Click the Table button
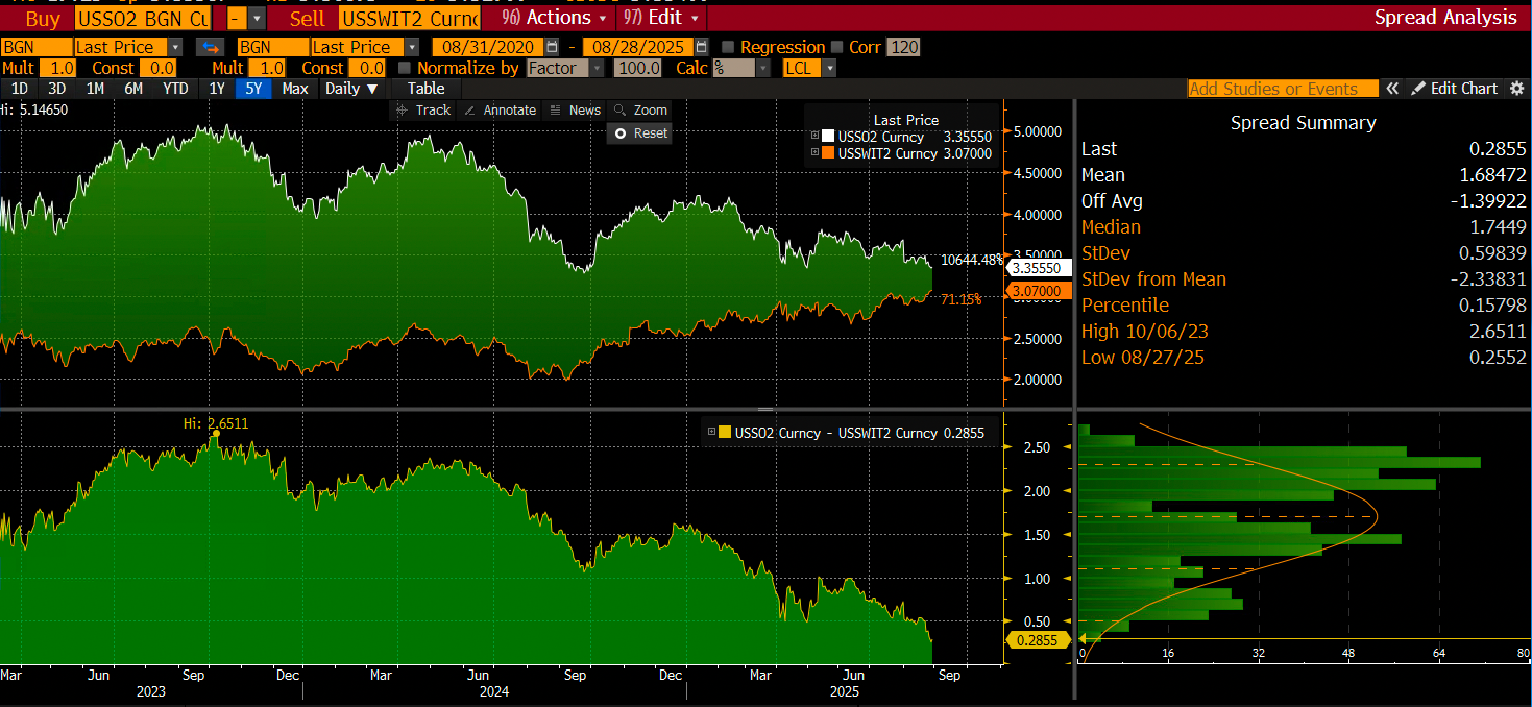The width and height of the screenshot is (1532, 707). 425,89
